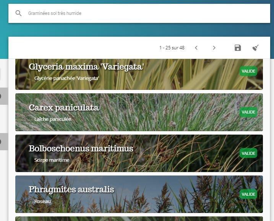Click the 1 - 25 sur 48 pagination label

[x=172, y=48]
